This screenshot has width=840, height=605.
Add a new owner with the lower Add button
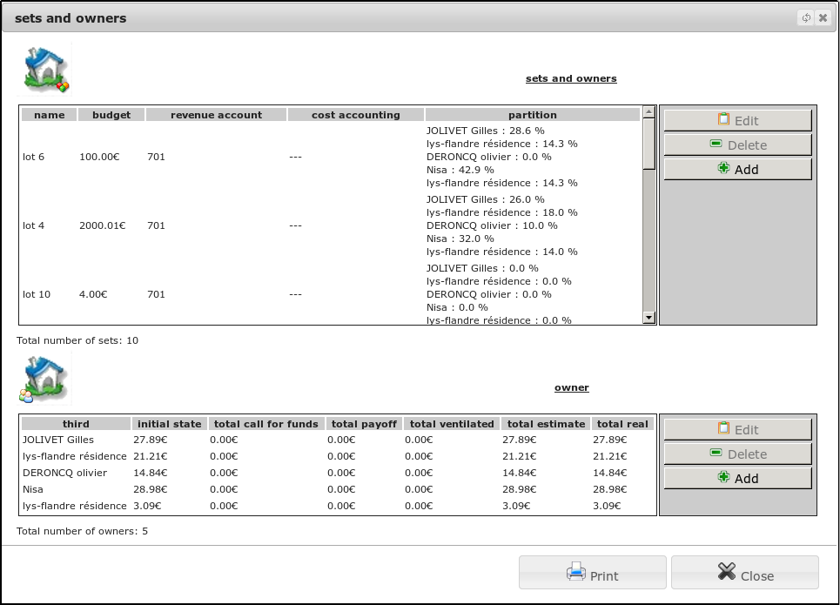tap(737, 479)
